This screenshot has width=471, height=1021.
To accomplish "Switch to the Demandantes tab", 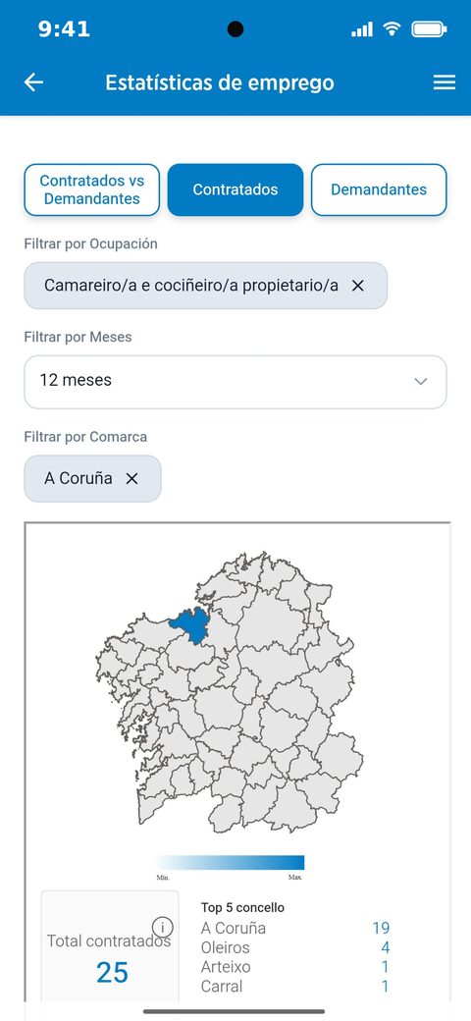I will [x=379, y=189].
